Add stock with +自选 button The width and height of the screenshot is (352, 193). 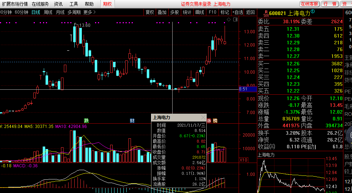(x=238, y=12)
